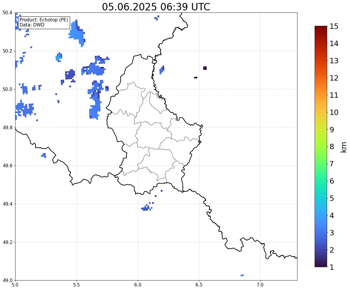
Task: Select latitude axis label "50.0"
Action: [x=7, y=89]
